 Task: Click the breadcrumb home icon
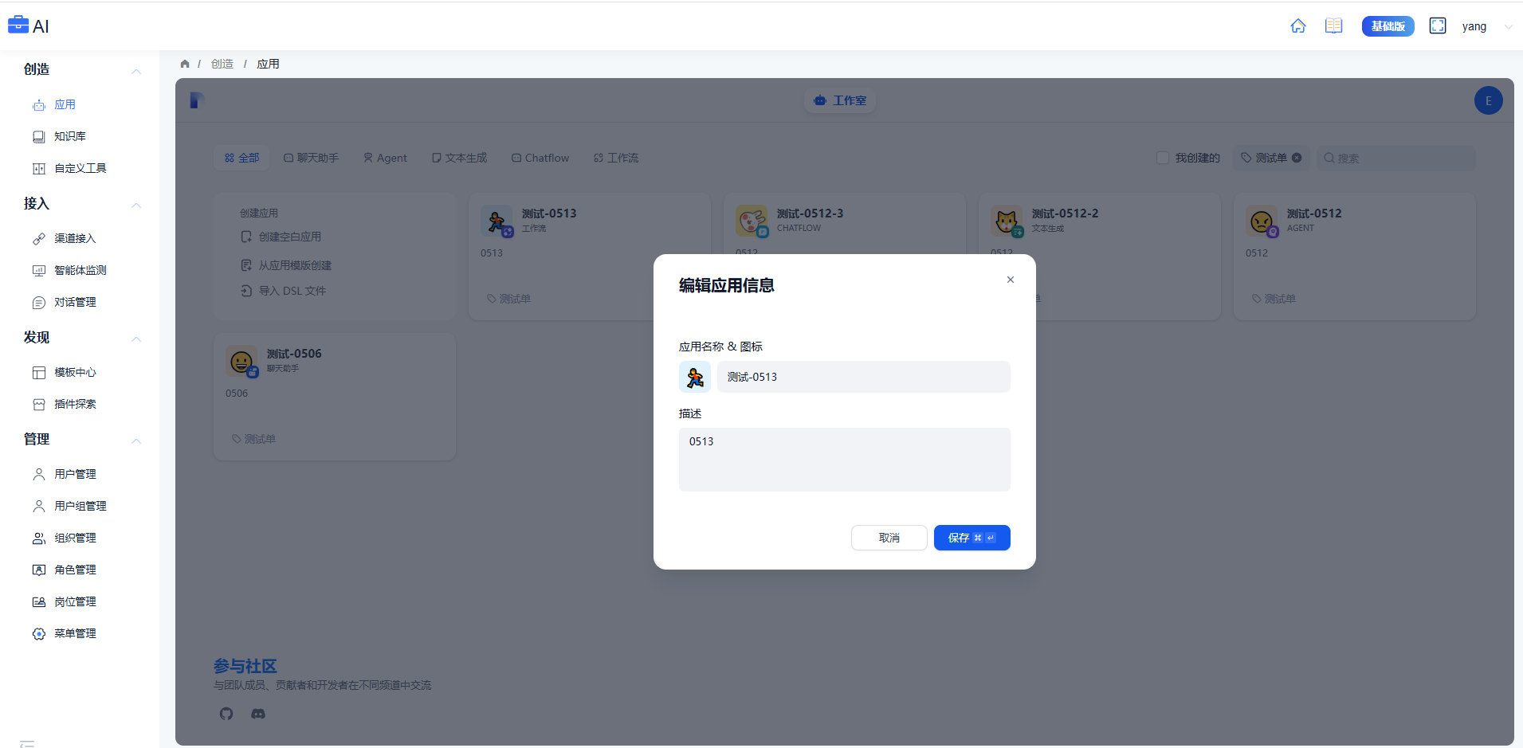tap(185, 64)
